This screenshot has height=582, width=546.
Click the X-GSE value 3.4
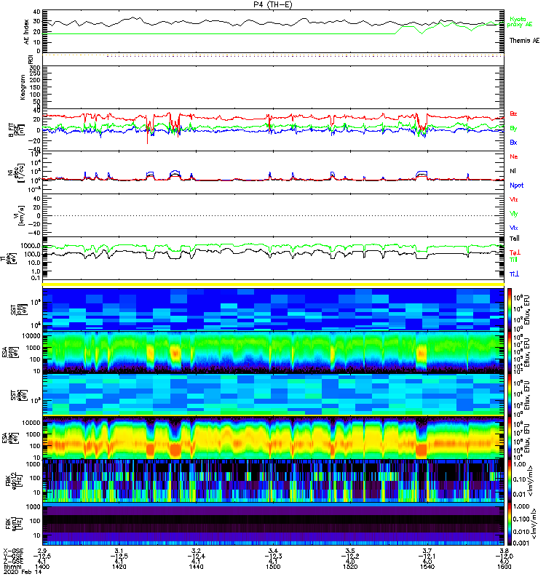pyautogui.click(x=273, y=551)
